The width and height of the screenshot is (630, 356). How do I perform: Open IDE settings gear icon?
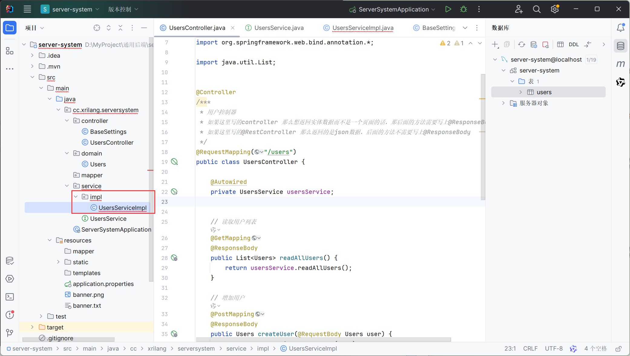tap(555, 9)
